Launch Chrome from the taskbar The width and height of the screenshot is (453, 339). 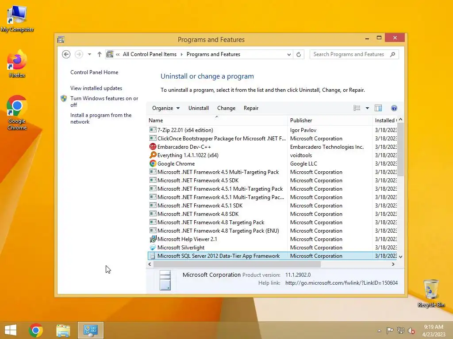(36, 330)
